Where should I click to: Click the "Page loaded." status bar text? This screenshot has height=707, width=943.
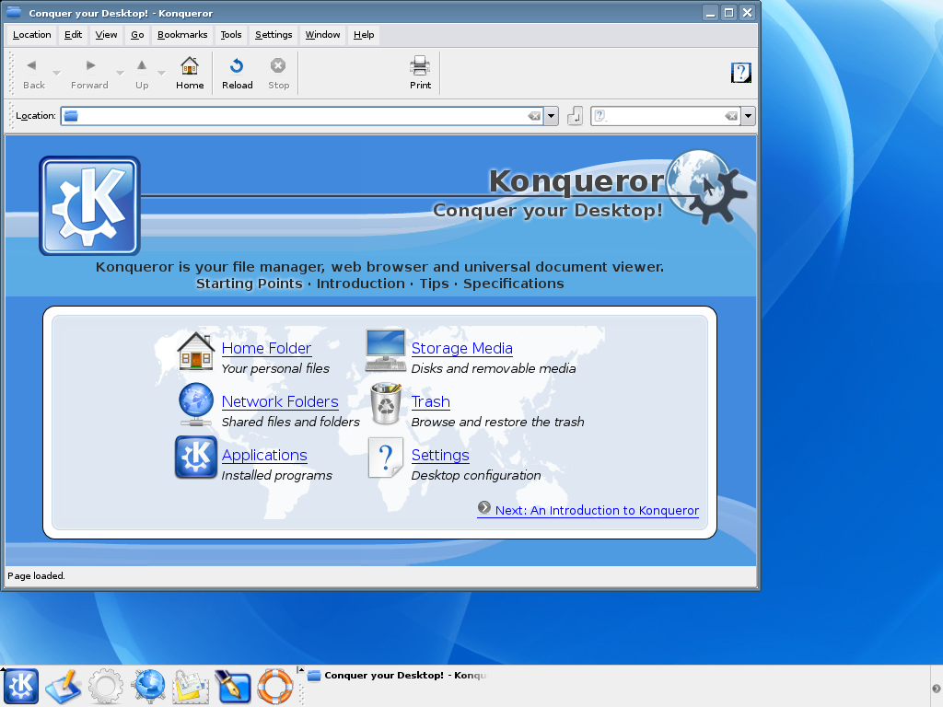click(36, 576)
